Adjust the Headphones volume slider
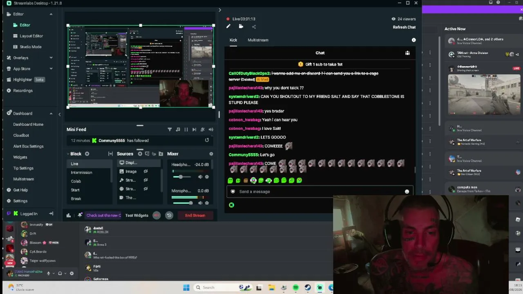Screen dimensions: 523x294 click(x=183, y=177)
